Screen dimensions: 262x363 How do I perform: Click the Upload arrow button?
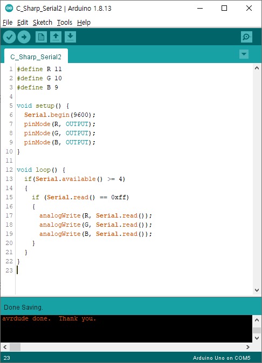coord(24,37)
